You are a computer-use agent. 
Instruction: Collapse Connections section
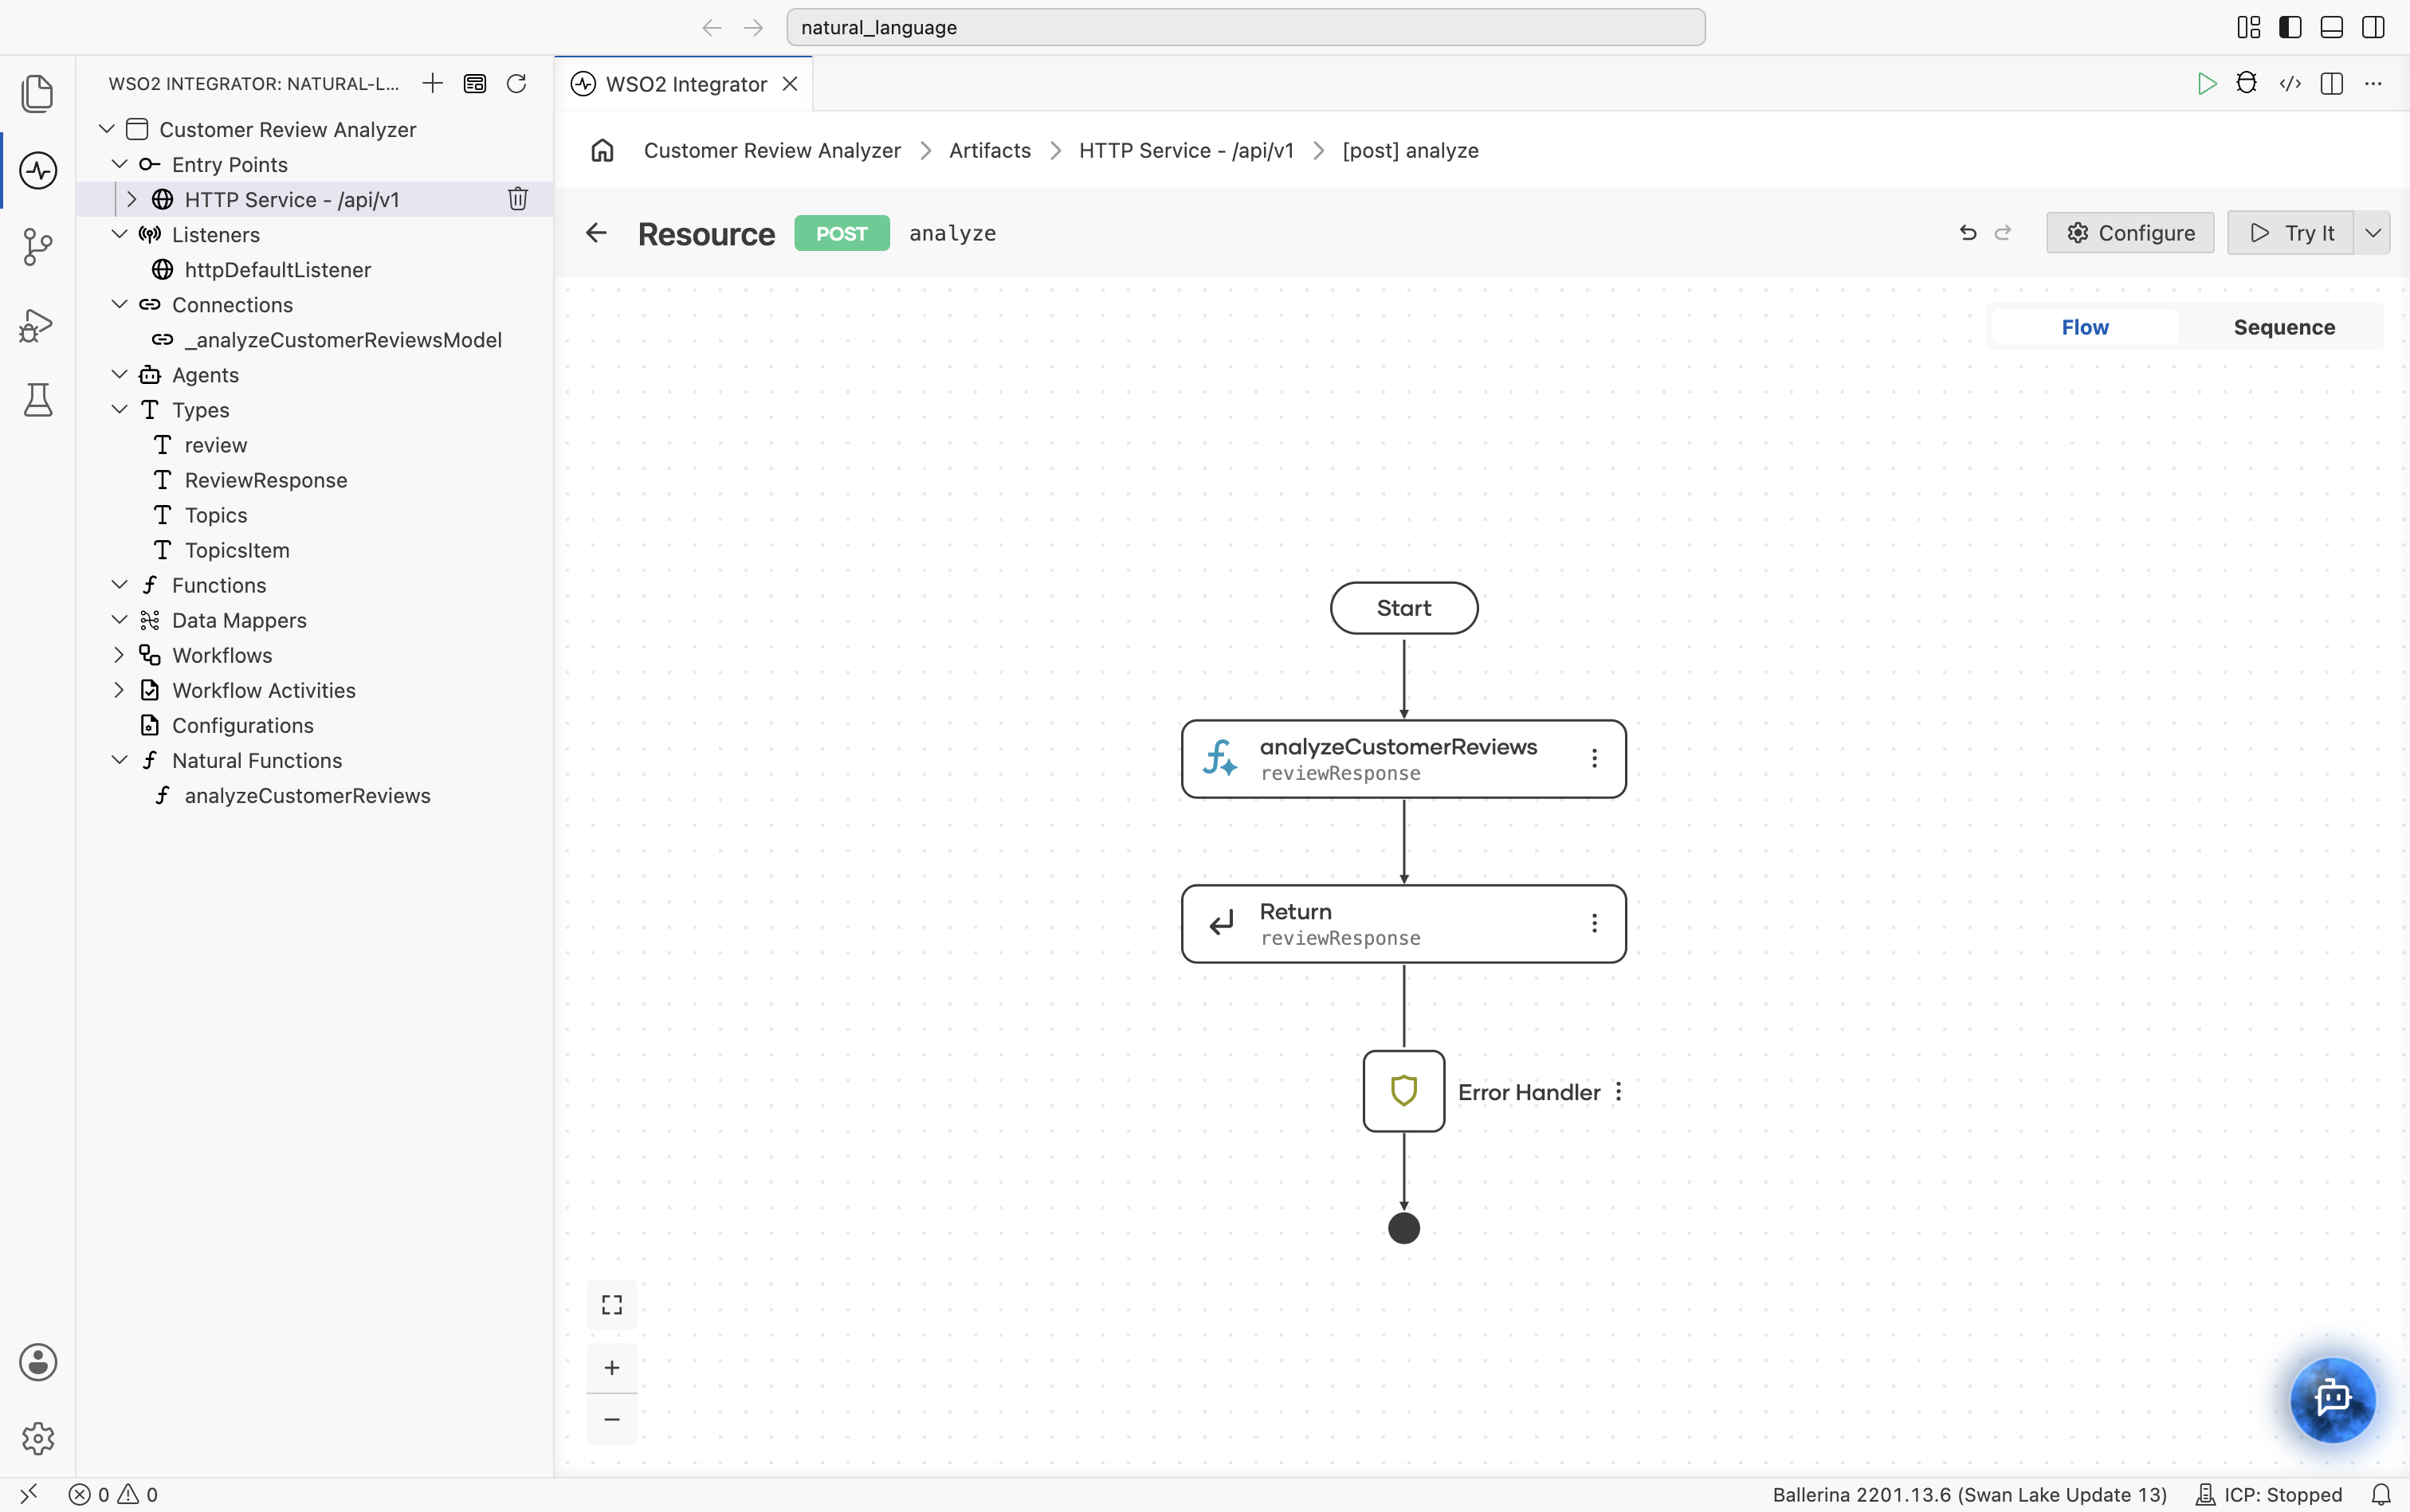click(x=119, y=304)
